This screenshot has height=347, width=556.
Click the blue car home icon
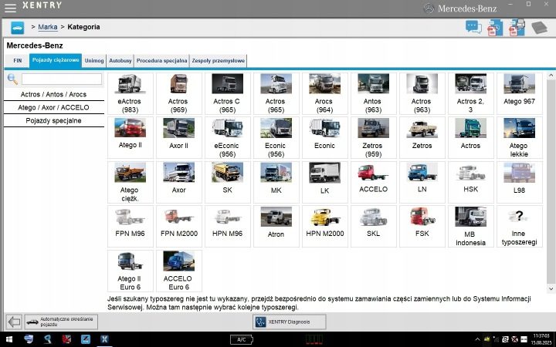pos(17,27)
